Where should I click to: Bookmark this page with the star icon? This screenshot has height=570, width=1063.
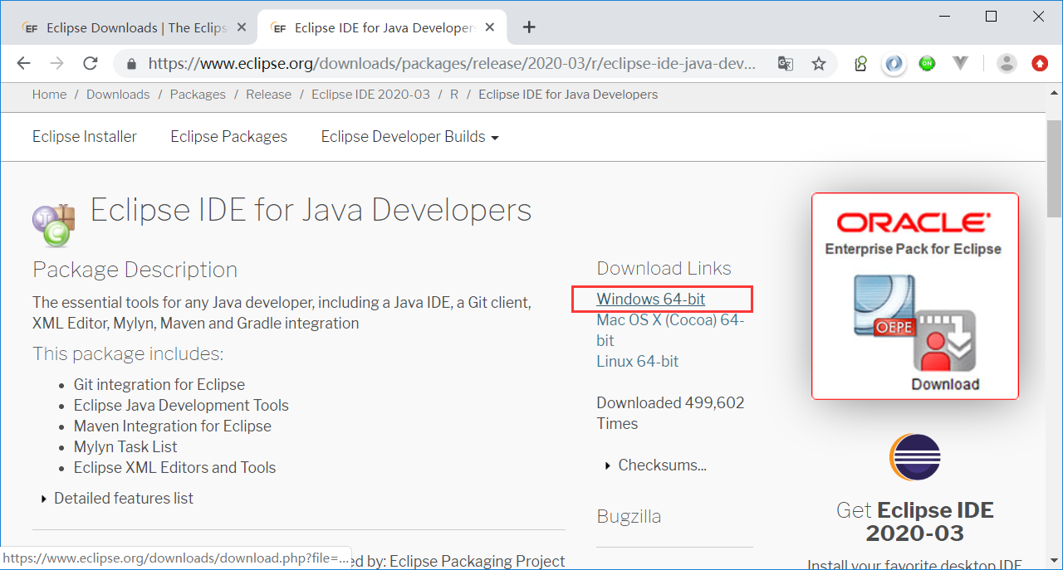(819, 63)
